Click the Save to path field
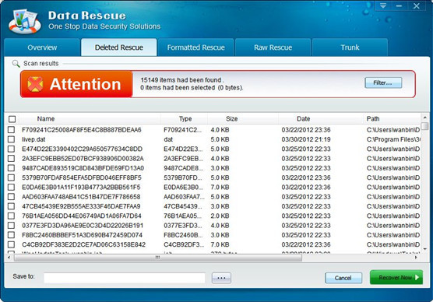433x302 pixels. click(x=125, y=278)
